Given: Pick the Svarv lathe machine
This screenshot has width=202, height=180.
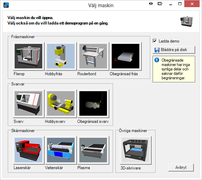Looking at the screenshot, I should (x=29, y=103).
